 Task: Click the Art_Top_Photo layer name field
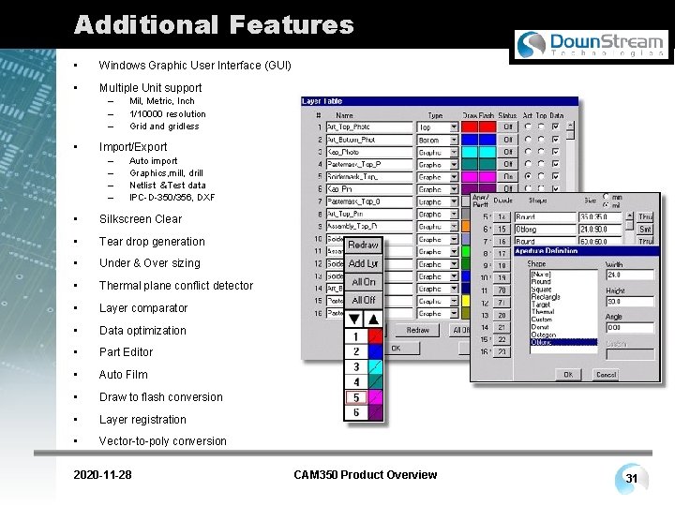[x=369, y=126]
